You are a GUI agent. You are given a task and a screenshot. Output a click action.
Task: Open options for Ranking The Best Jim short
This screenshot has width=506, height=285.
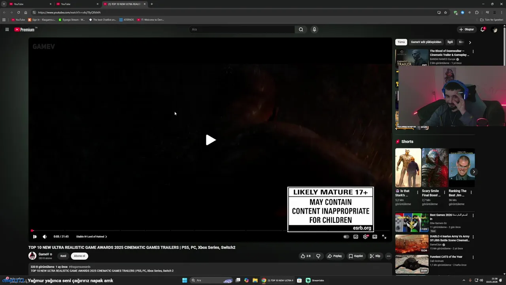[x=471, y=192]
